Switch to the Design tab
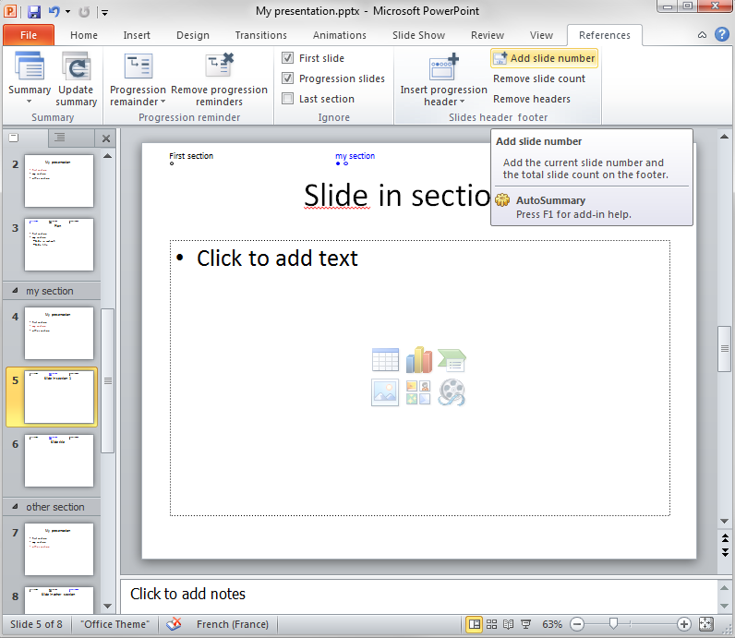 [193, 35]
